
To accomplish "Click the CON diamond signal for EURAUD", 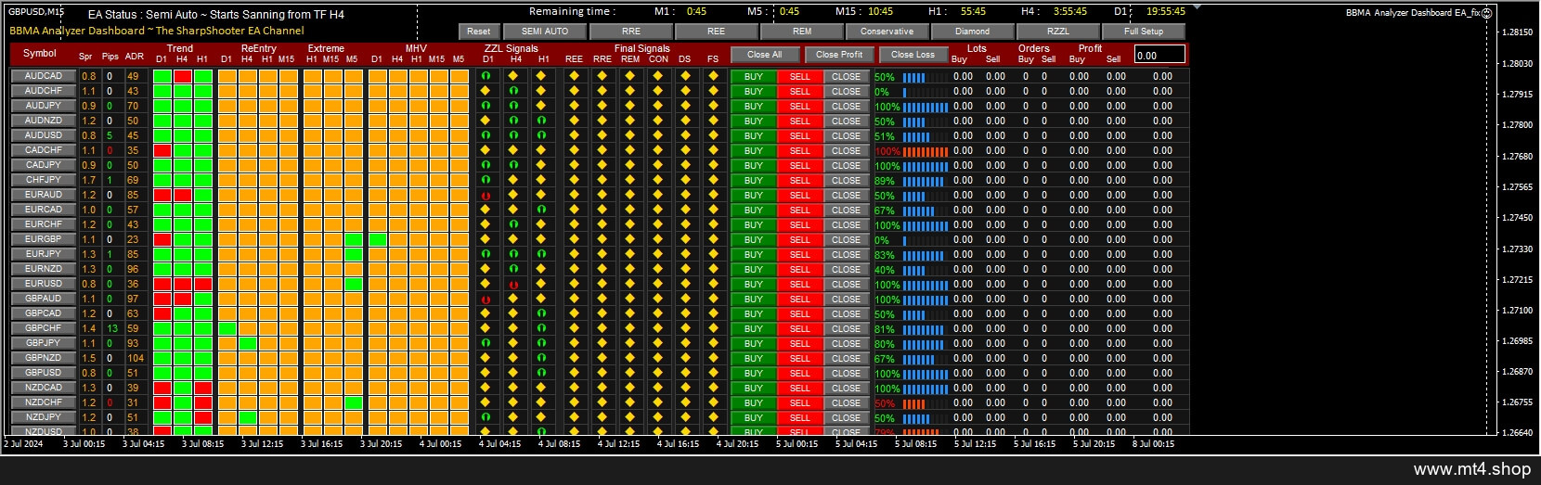I will [x=658, y=195].
